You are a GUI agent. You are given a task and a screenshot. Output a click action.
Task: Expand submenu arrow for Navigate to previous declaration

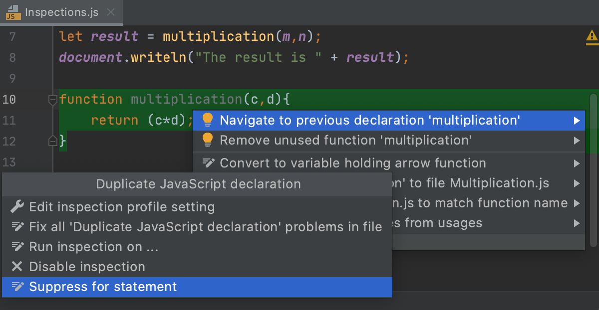point(577,120)
